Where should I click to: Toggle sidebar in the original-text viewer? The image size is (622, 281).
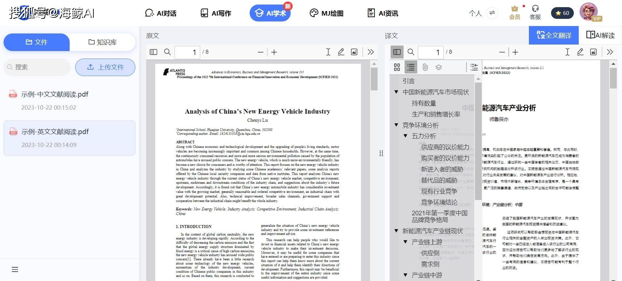pos(153,52)
